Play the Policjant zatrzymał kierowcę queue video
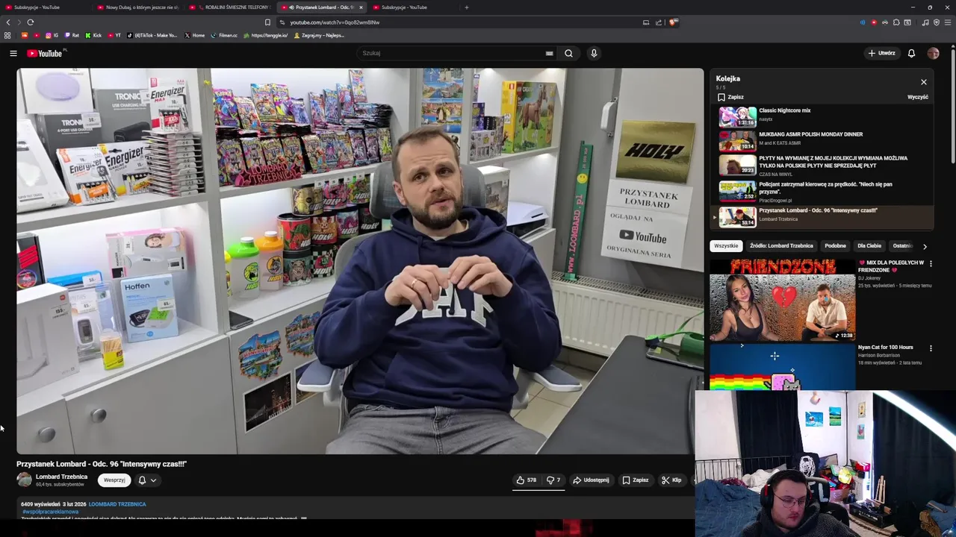The height and width of the screenshot is (537, 956). coord(822,191)
